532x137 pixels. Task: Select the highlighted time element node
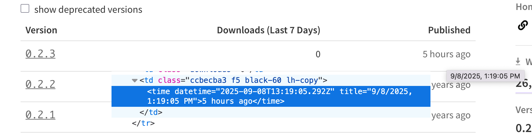coord(271,96)
